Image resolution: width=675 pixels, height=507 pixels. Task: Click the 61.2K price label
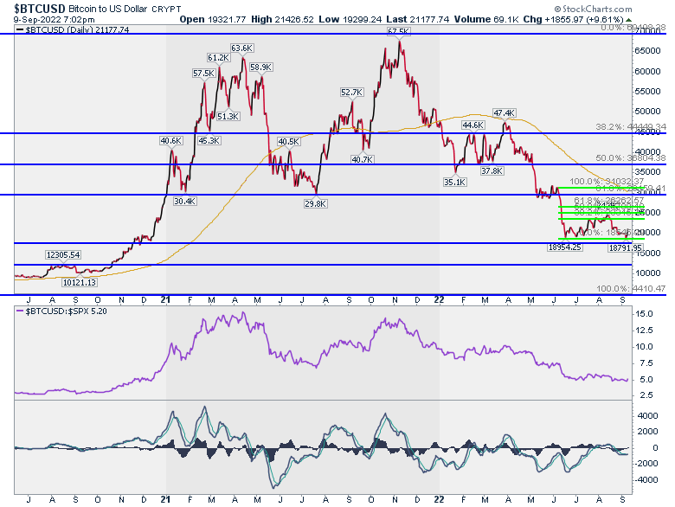coord(218,57)
